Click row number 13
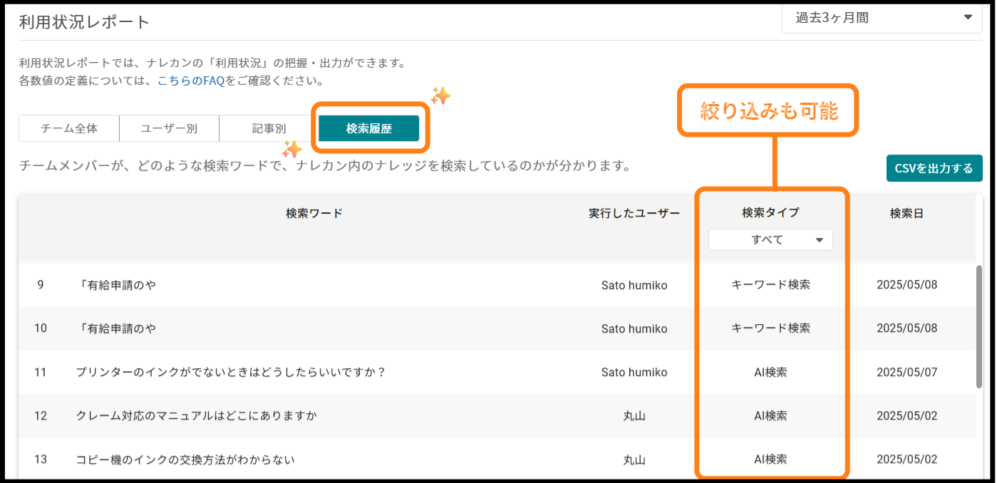997x483 pixels. [41, 459]
